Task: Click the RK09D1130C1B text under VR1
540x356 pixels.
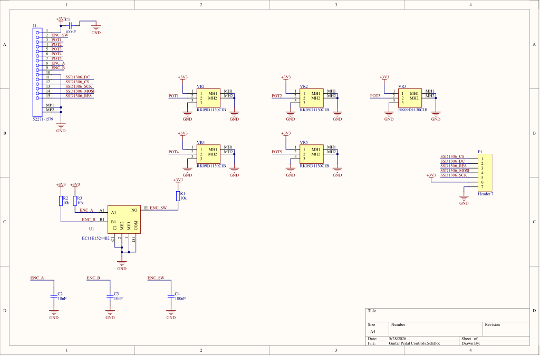Action: click(x=211, y=110)
